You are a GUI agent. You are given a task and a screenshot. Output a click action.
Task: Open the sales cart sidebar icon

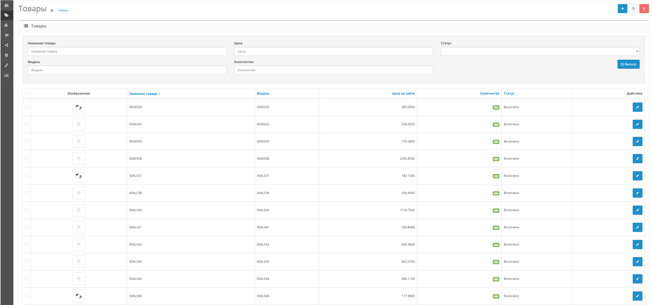[7, 35]
